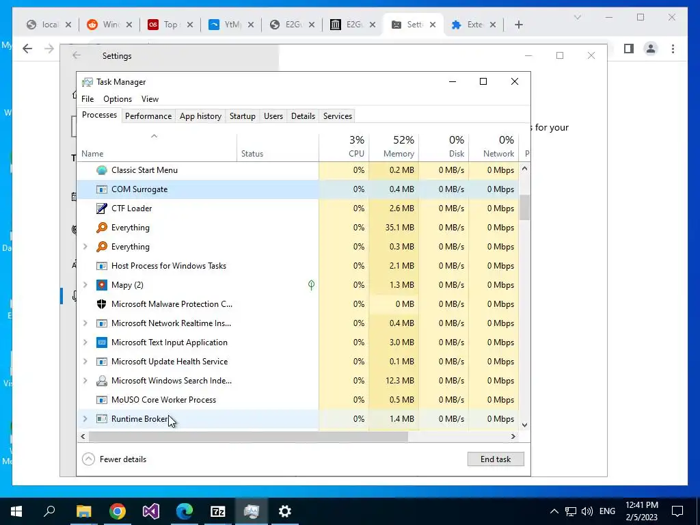Click the Classic Start Menu process icon

tap(102, 170)
